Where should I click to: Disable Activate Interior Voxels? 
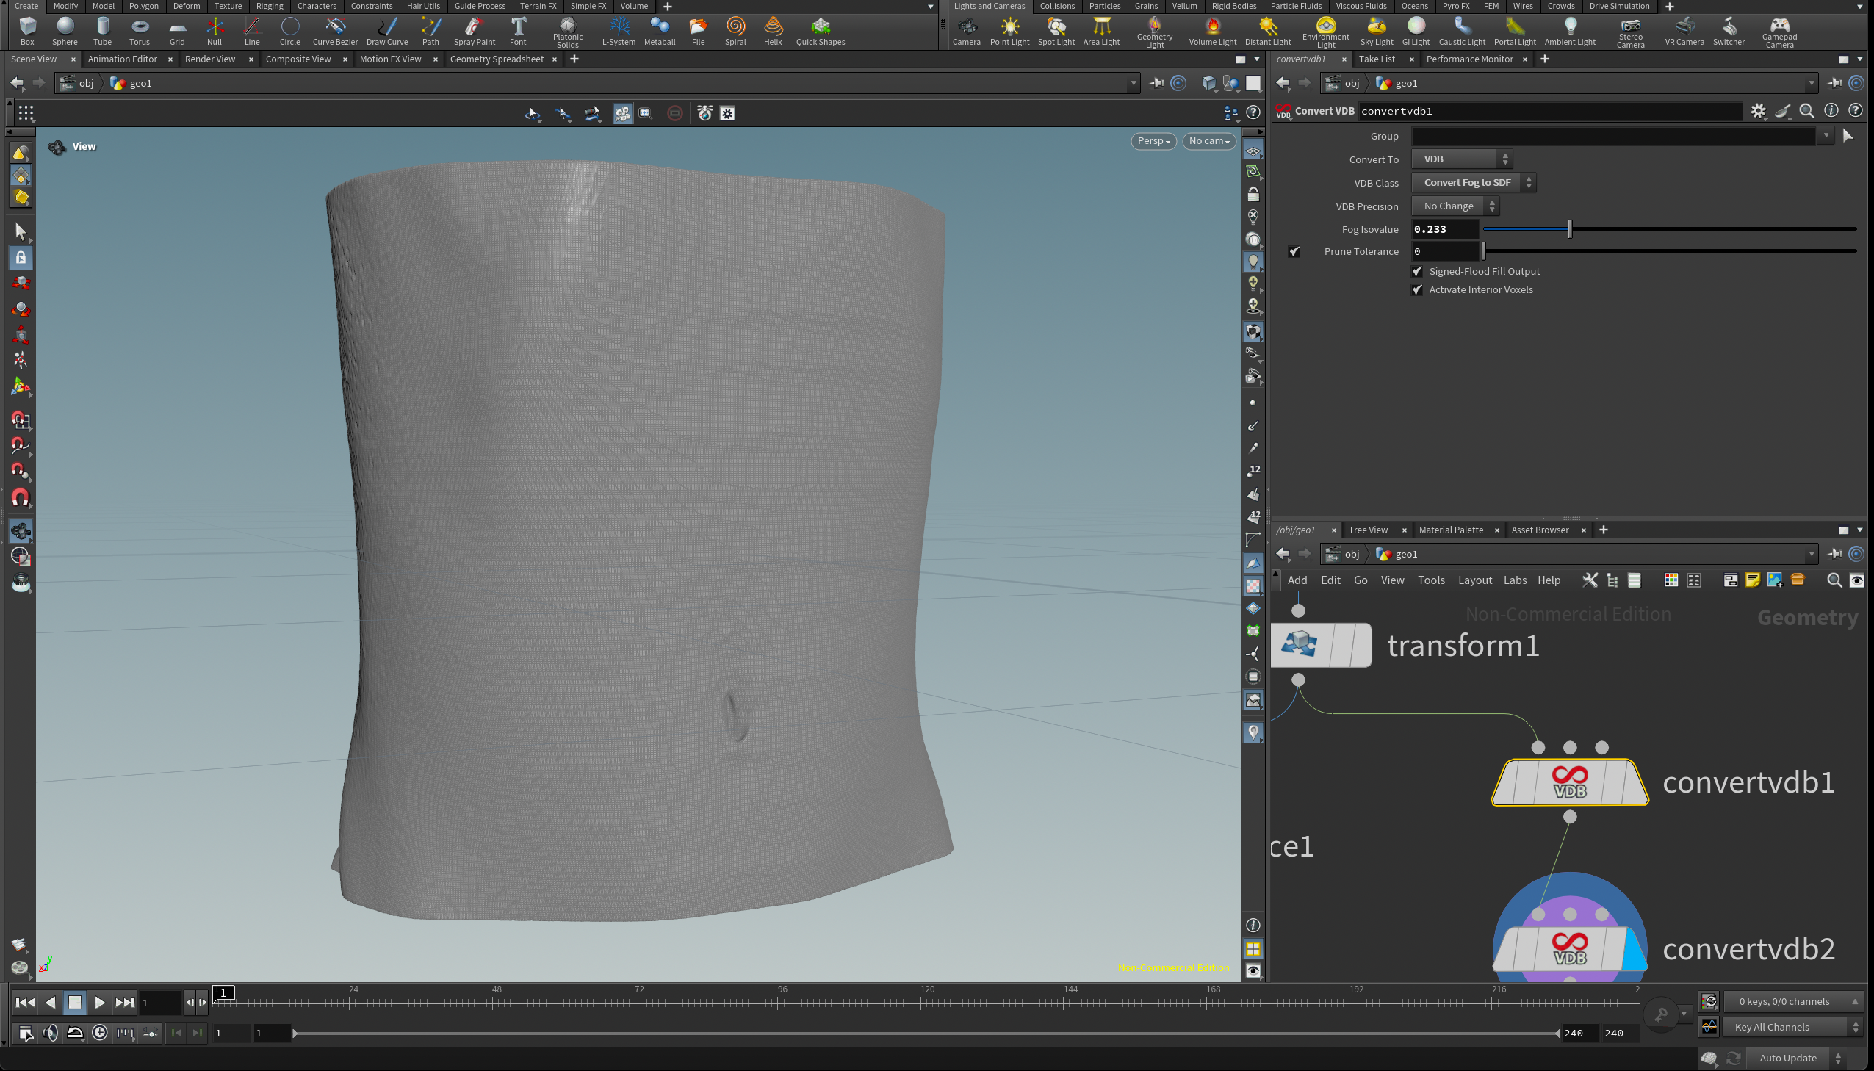(x=1417, y=290)
